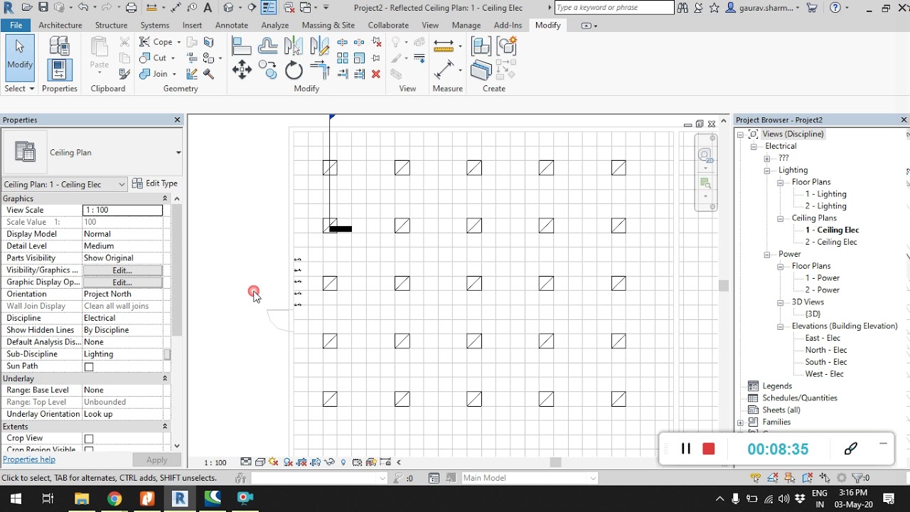Click the Align tool icon

click(242, 46)
